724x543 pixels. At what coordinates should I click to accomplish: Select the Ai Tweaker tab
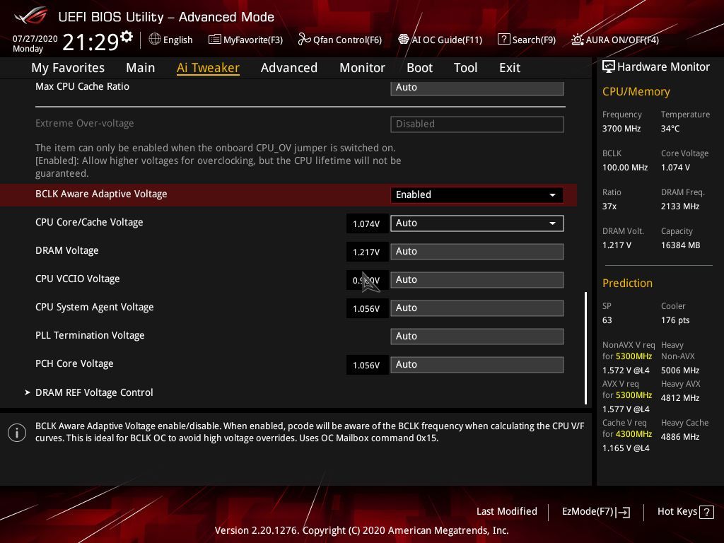[x=208, y=68]
